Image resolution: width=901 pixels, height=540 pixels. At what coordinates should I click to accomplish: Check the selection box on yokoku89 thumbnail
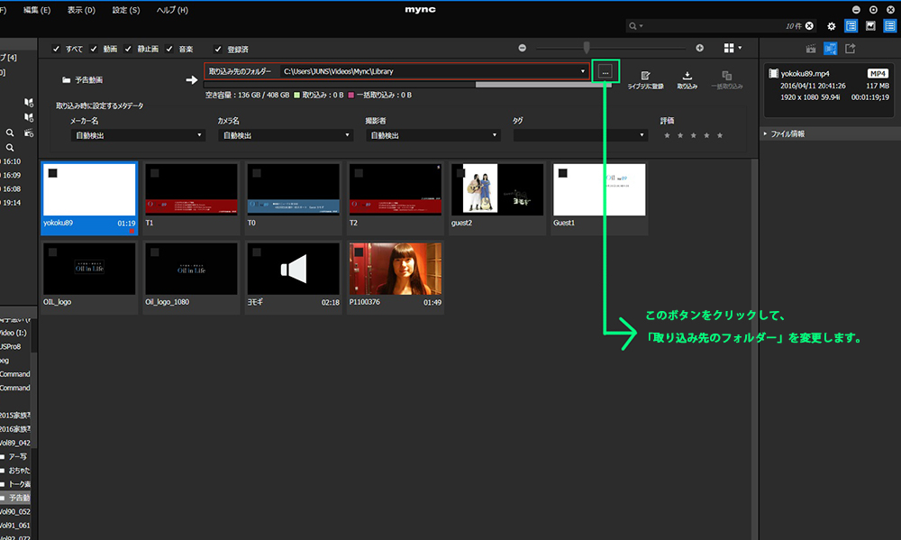coord(52,173)
